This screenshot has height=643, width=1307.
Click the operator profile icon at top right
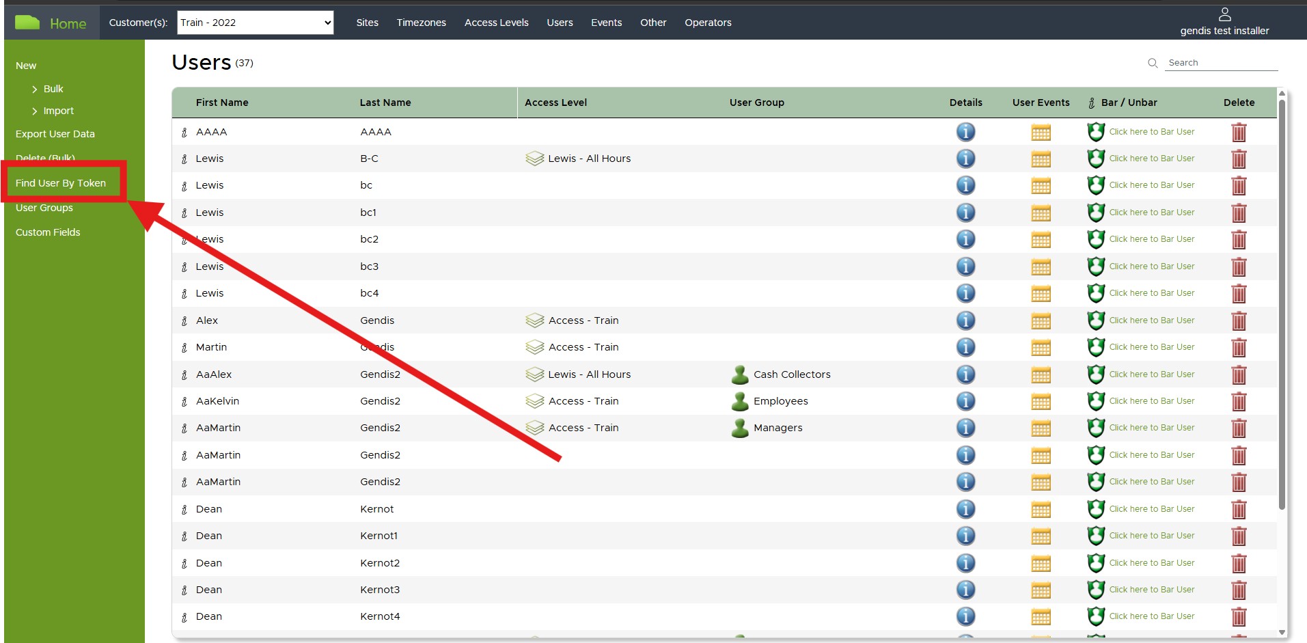click(x=1224, y=14)
